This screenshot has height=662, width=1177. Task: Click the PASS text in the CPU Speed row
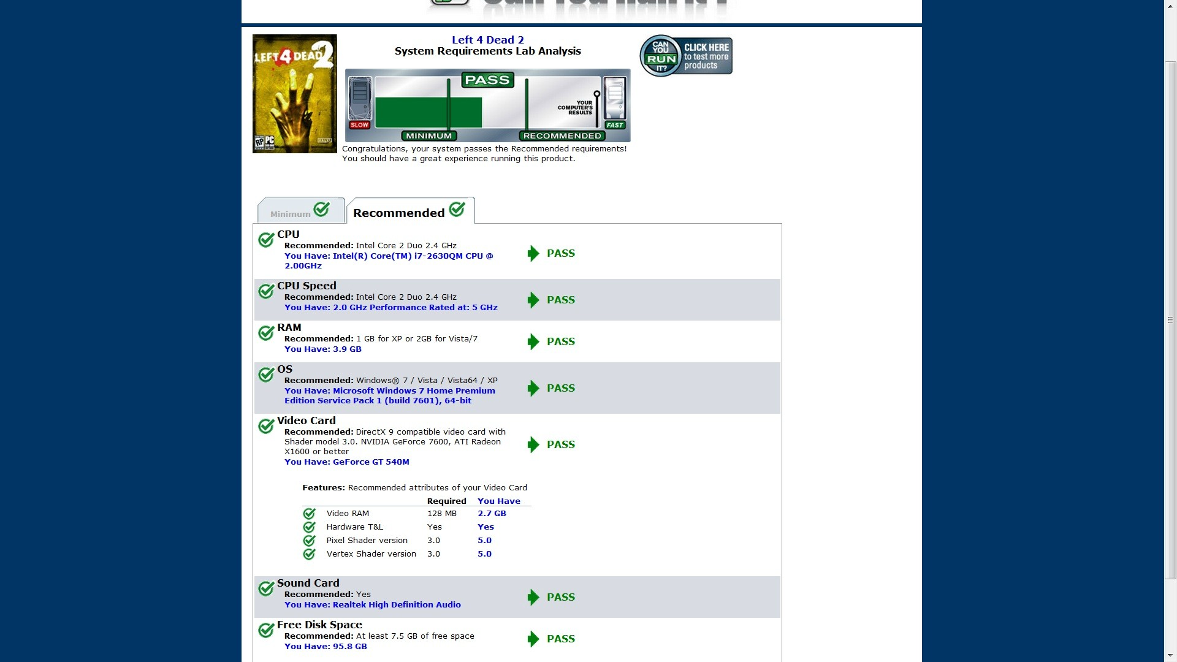pyautogui.click(x=561, y=300)
